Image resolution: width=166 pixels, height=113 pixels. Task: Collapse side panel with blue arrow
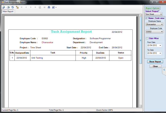click(x=164, y=70)
